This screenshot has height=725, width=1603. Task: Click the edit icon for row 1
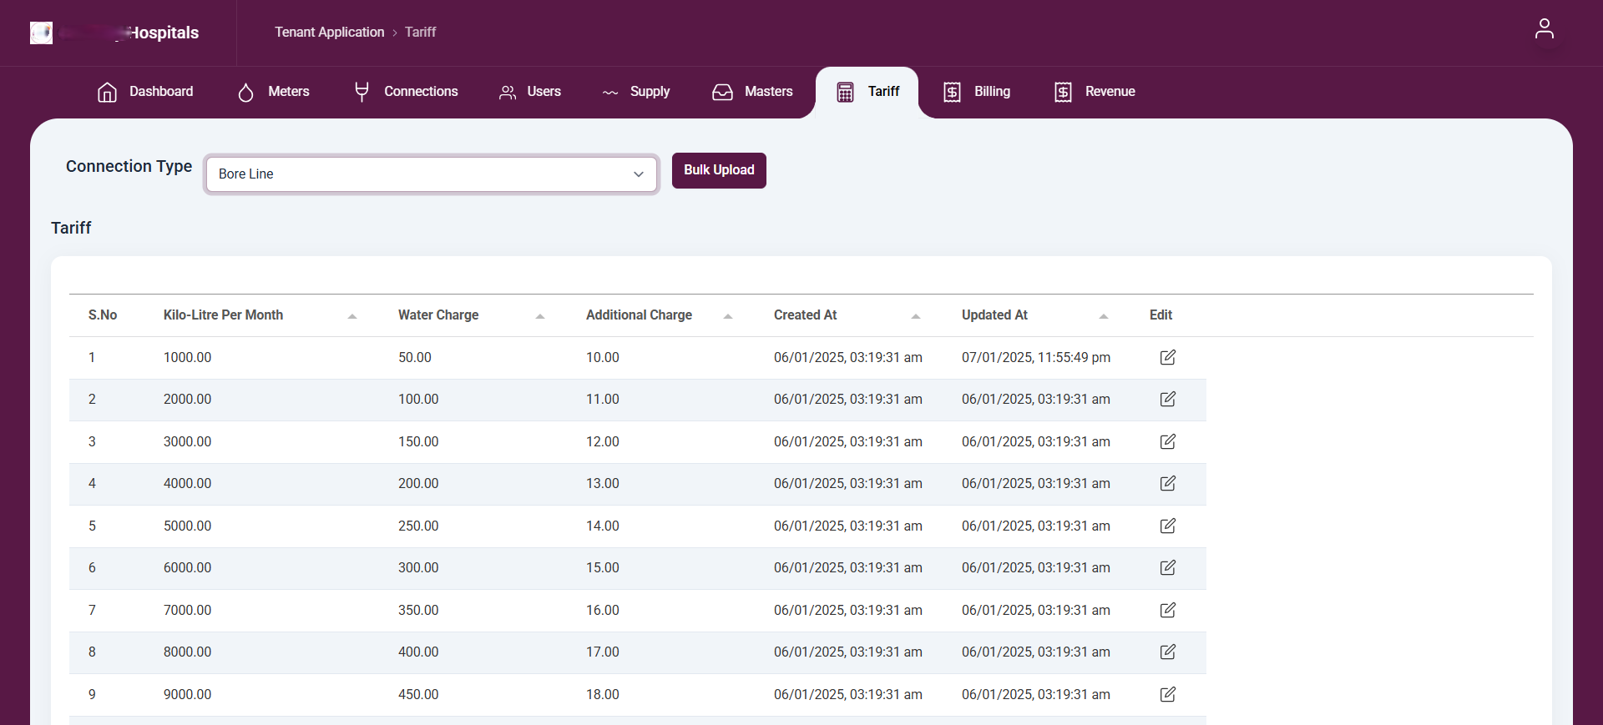(1167, 357)
